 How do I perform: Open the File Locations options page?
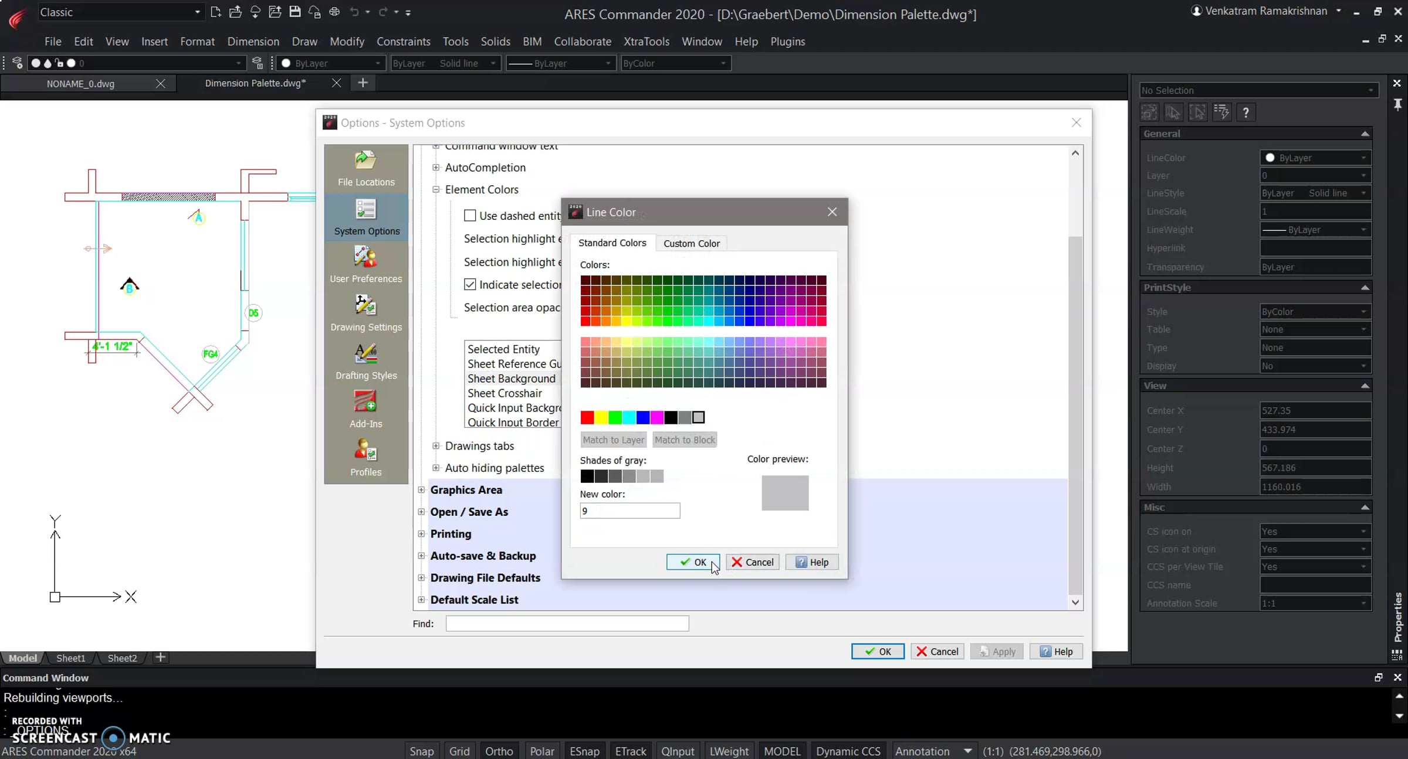click(366, 169)
